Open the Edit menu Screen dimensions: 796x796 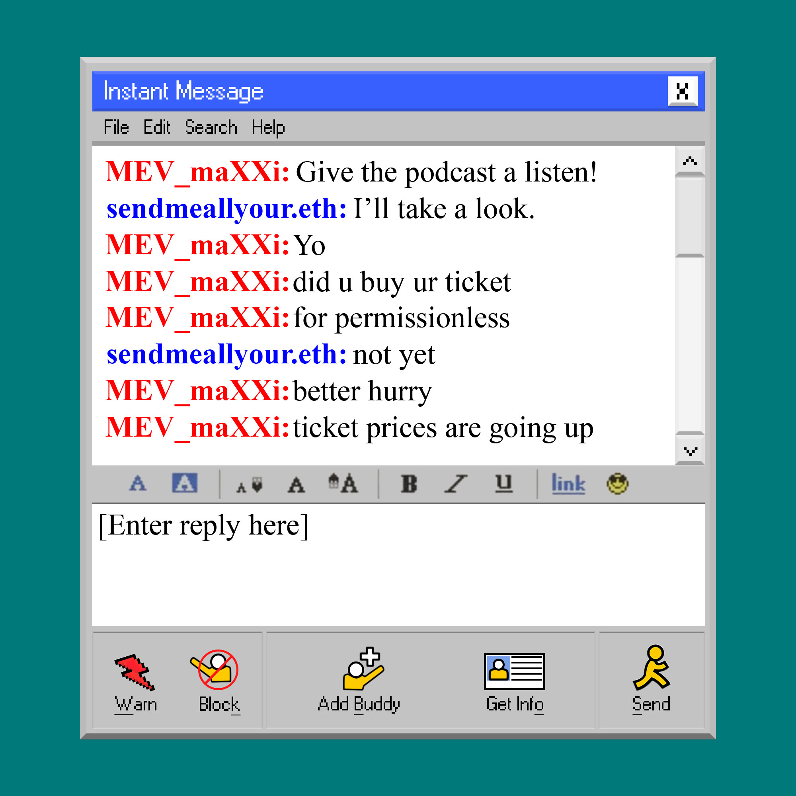(x=157, y=128)
